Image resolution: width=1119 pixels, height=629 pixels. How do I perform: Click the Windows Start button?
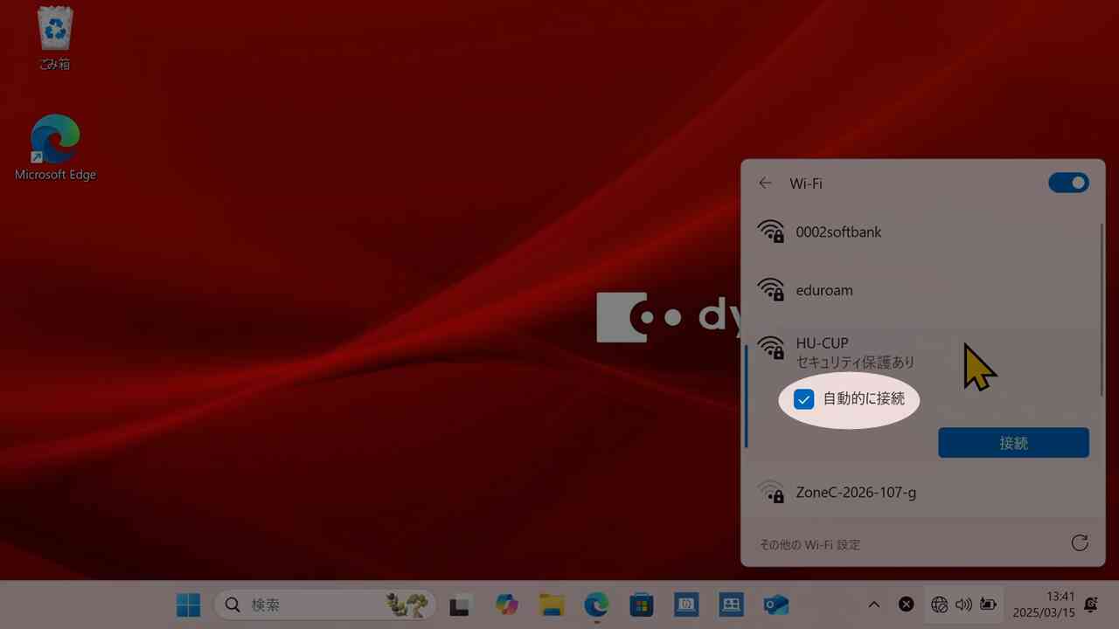point(188,605)
